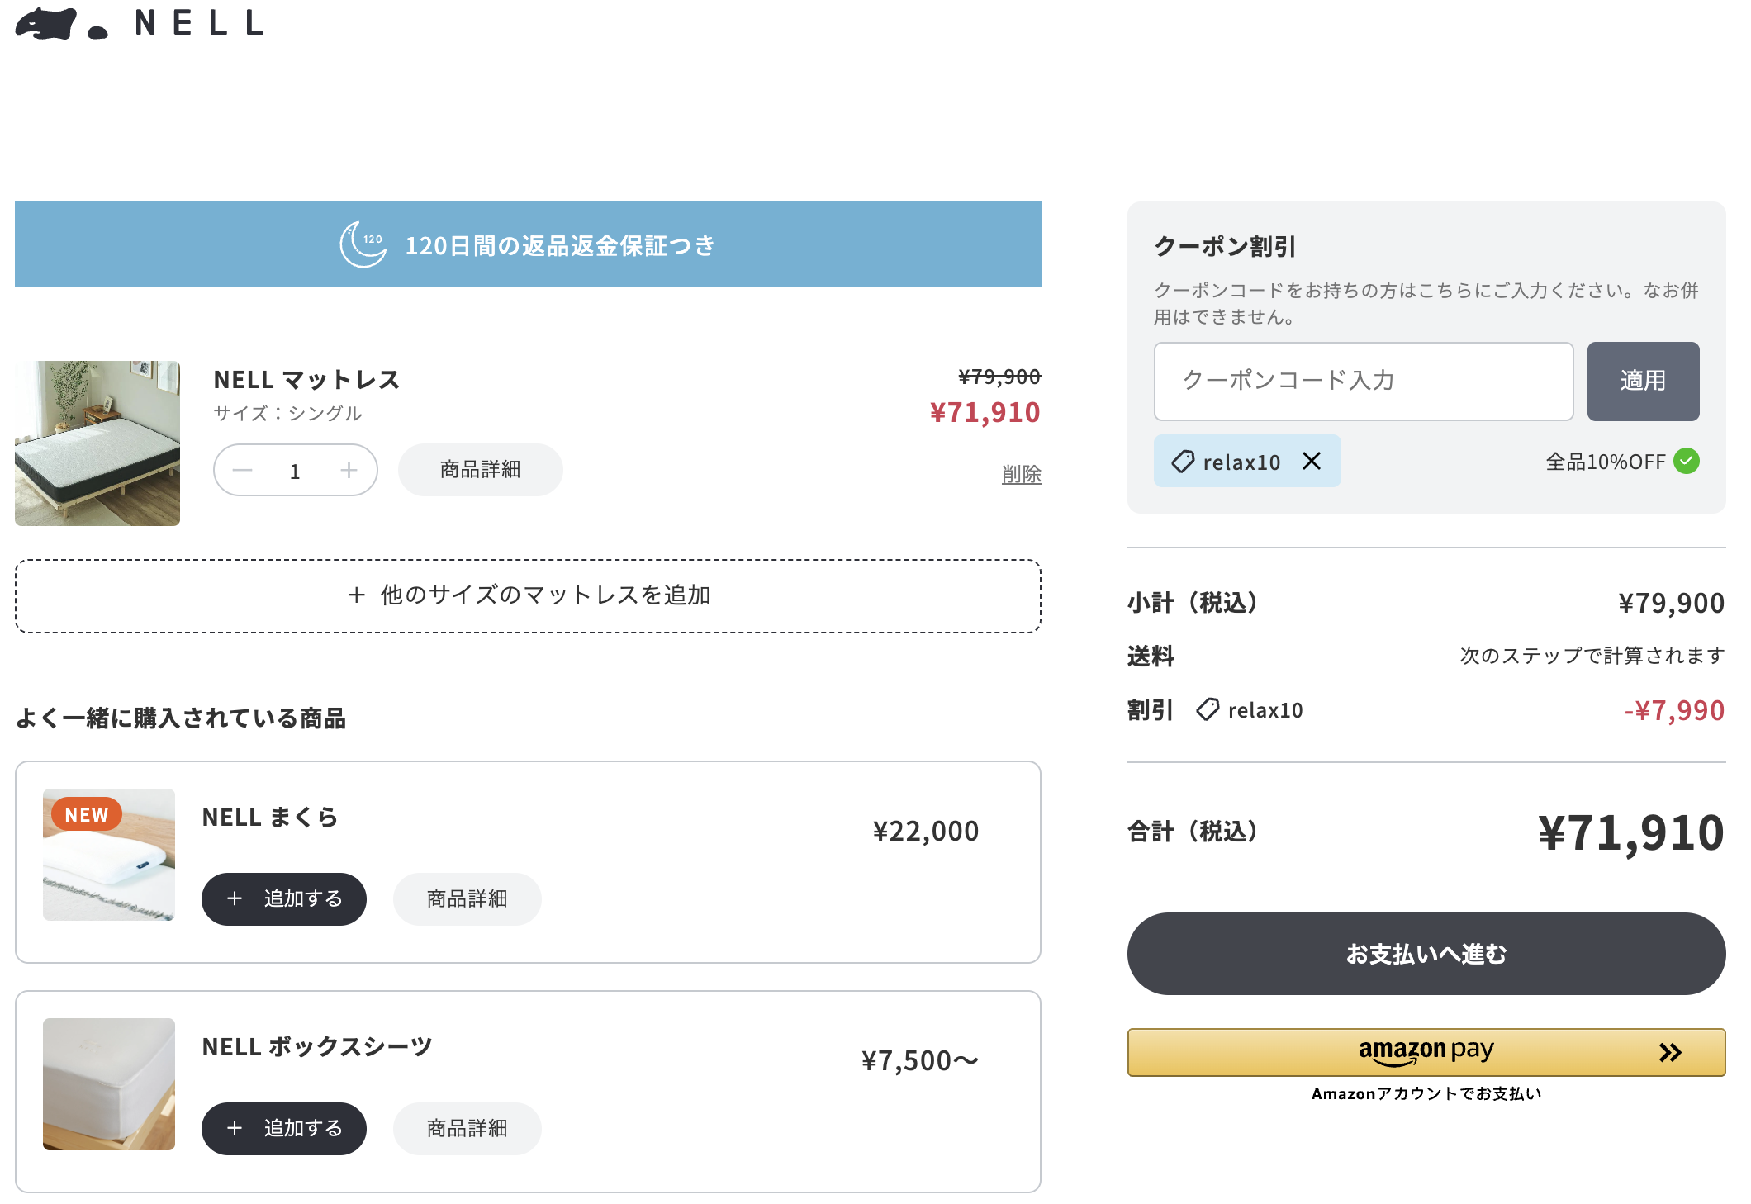
Task: Click 次のステップで計算されます shipping note
Action: click(1592, 656)
